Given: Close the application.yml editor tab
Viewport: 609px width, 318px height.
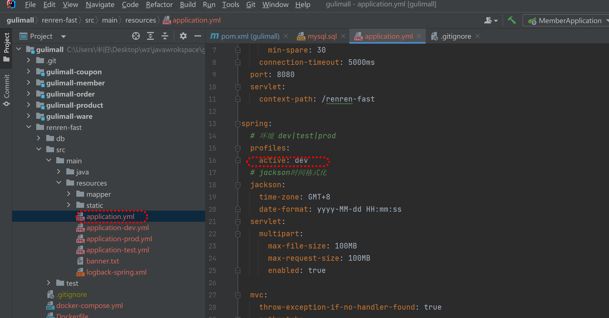Looking at the screenshot, I should (419, 36).
